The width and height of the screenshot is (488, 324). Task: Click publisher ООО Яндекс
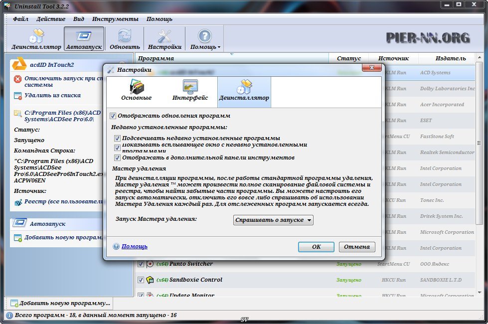[435, 264]
